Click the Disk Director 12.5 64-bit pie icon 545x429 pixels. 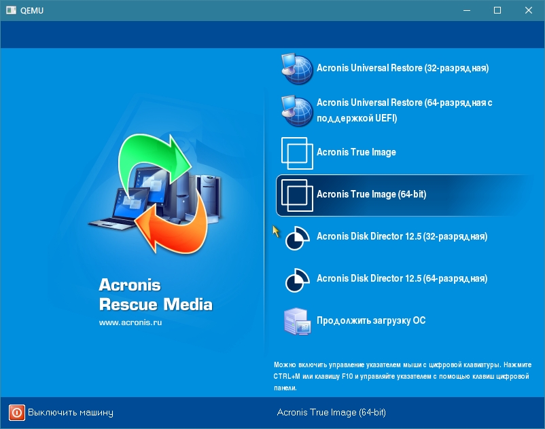297,280
